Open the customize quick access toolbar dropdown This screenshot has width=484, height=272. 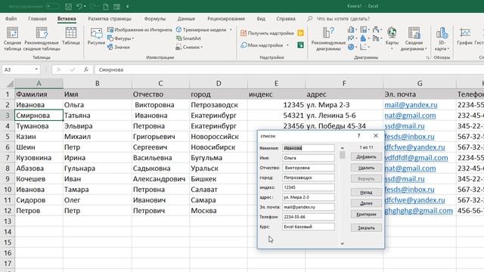point(128,7)
